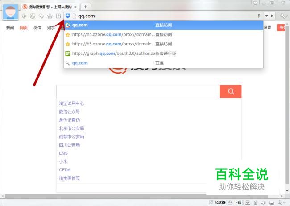The width and height of the screenshot is (290, 206).
Task: Open the wrench tools menu
Action: [283, 16]
